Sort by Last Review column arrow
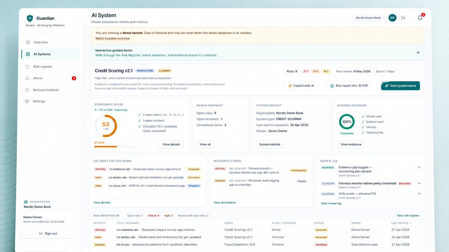The width and height of the screenshot is (449, 252). [x=410, y=223]
